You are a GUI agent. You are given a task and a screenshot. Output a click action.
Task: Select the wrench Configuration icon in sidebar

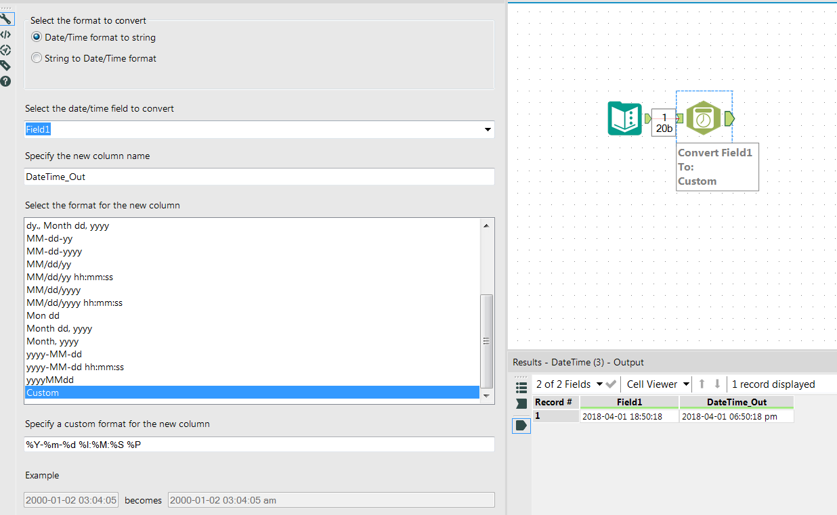pyautogui.click(x=6, y=18)
